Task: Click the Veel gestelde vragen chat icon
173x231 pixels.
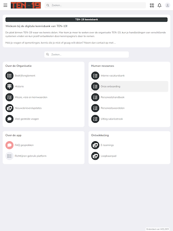Action: (x=9, y=119)
